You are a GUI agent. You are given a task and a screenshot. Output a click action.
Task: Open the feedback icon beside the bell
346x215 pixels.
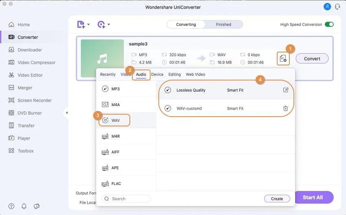point(36,206)
